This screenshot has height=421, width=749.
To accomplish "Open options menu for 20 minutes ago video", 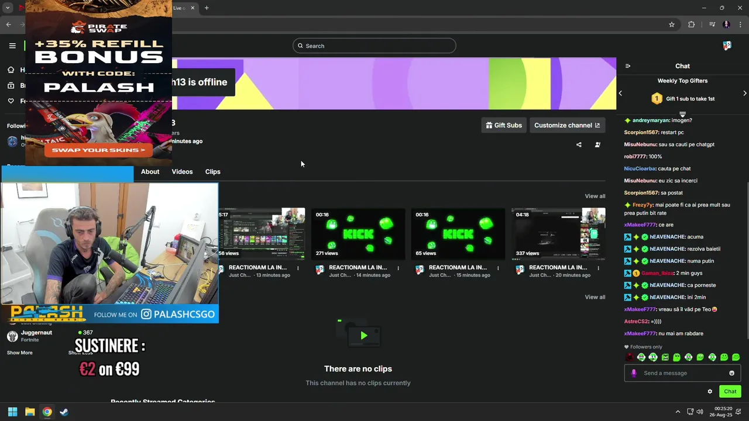I will [598, 268].
